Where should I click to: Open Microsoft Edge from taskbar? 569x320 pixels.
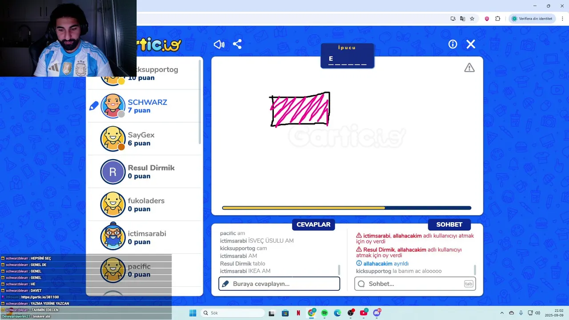[x=337, y=313]
